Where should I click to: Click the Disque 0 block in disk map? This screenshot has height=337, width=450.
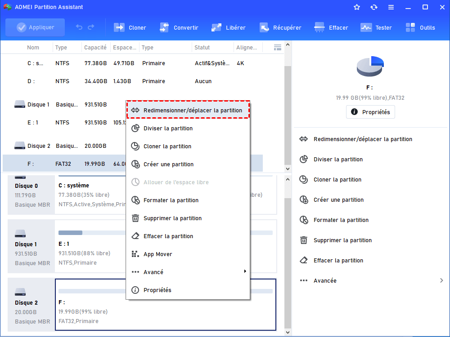[x=31, y=195]
